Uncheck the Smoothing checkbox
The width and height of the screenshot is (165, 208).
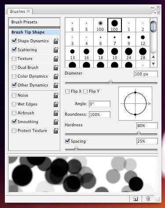(14, 121)
